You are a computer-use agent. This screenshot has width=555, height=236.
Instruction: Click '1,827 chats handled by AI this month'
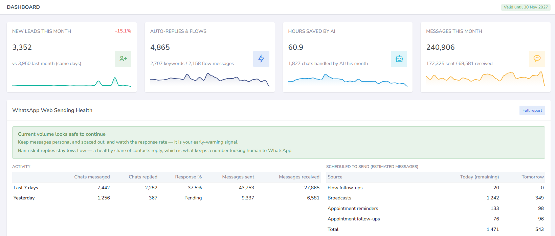(328, 63)
